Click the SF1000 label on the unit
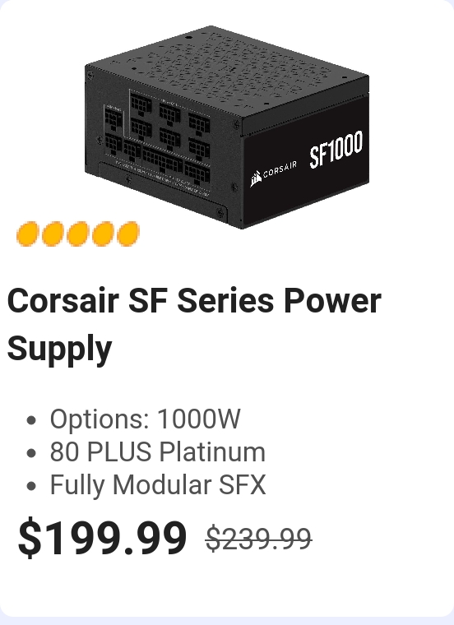454x625 pixels. 336,149
